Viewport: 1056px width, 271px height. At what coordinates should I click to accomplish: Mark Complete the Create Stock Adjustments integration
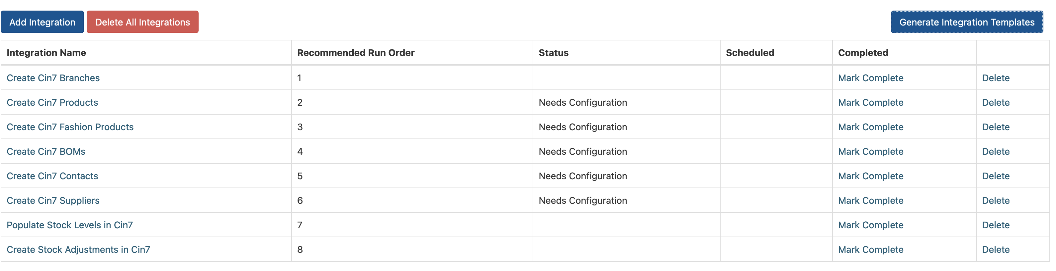[x=871, y=249]
